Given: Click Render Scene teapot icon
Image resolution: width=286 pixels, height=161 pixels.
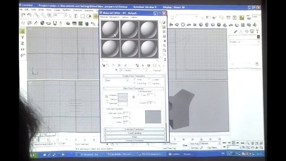Looking at the screenshot, I should pos(248,18).
